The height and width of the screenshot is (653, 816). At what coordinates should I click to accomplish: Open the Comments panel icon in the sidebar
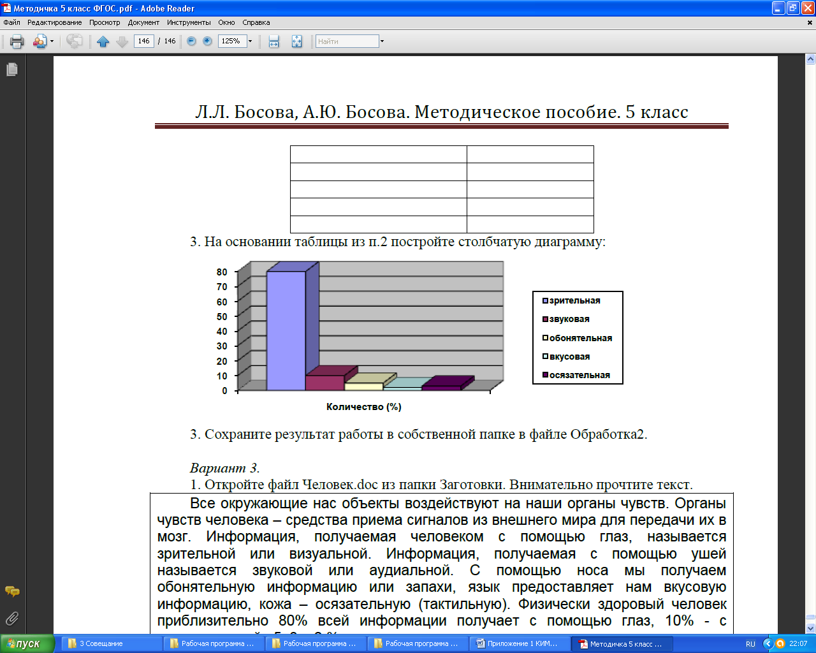tap(12, 592)
